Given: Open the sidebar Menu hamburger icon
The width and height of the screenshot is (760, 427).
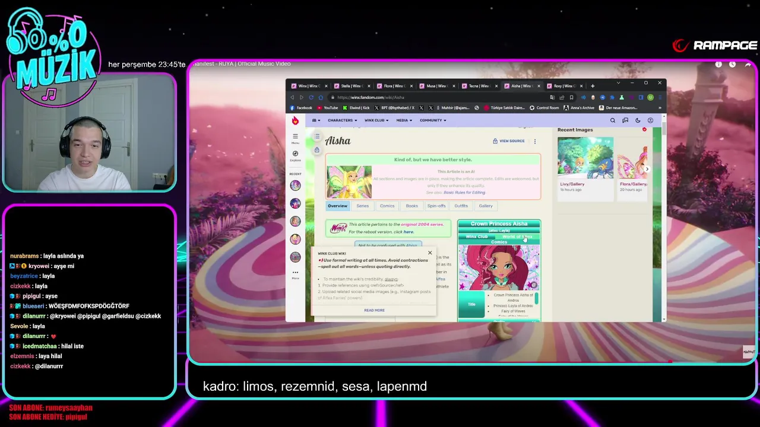Looking at the screenshot, I should click(295, 136).
